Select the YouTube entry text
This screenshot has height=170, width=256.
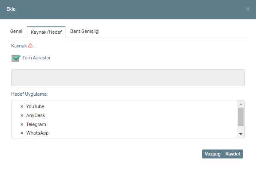click(35, 106)
